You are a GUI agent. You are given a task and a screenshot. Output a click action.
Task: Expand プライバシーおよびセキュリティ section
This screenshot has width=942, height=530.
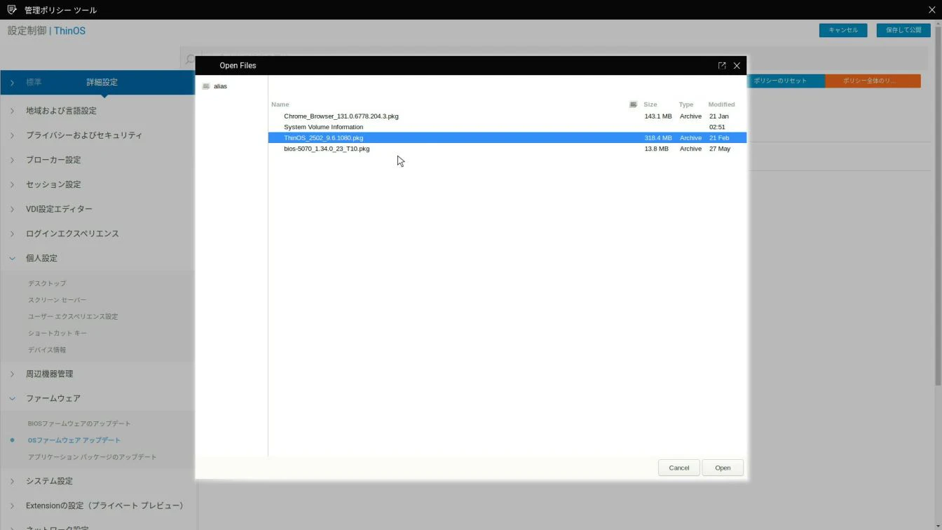coord(12,135)
